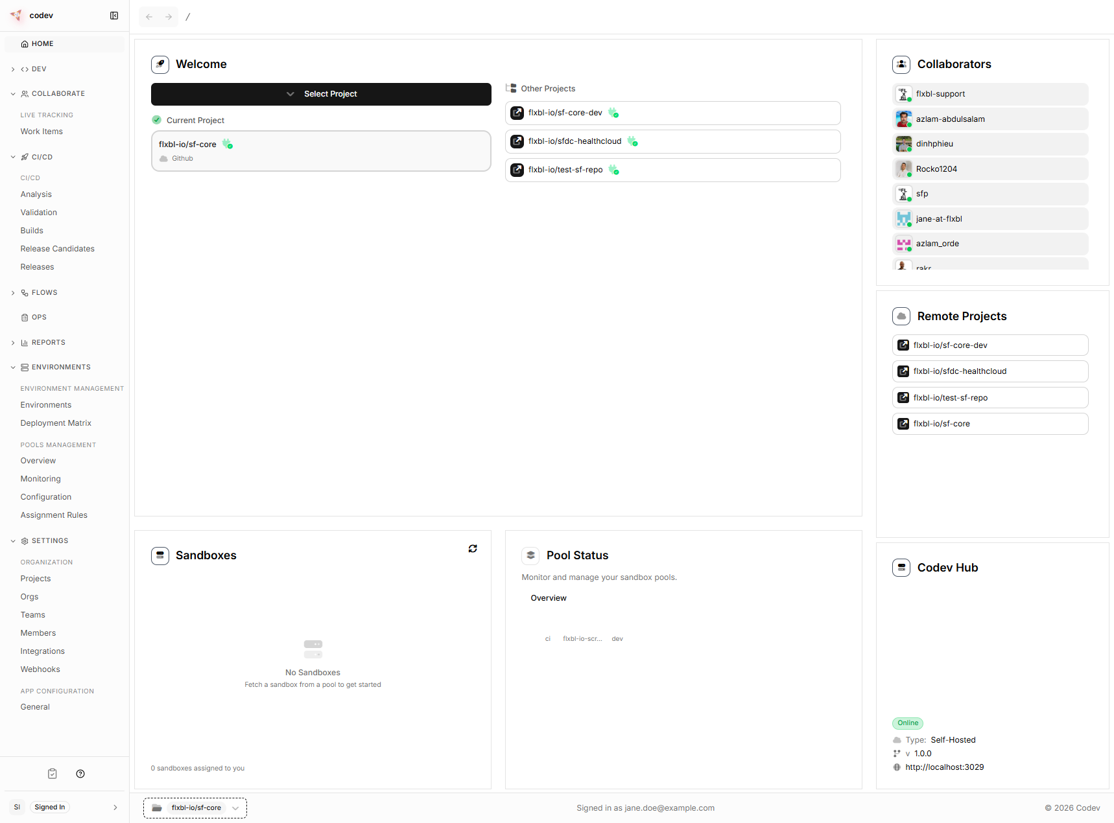Click Rocko1204's avatar in Collaborators
Image resolution: width=1114 pixels, height=823 pixels.
903,168
